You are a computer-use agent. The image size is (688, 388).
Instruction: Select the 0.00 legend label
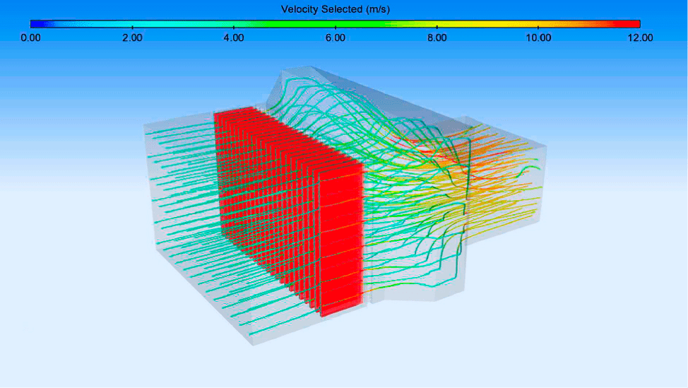pos(30,37)
